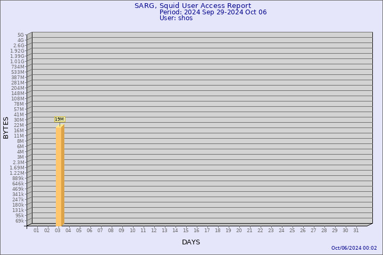
Task: Click the 69k label on the y-axis
Action: [19, 221]
